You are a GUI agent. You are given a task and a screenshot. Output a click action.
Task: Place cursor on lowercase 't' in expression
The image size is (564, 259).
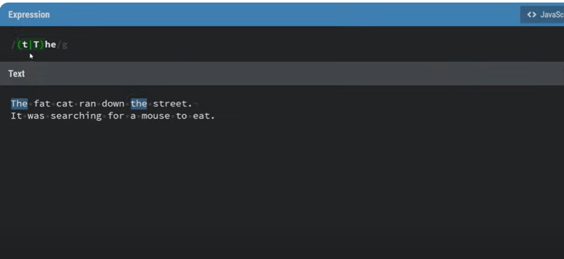pos(25,44)
